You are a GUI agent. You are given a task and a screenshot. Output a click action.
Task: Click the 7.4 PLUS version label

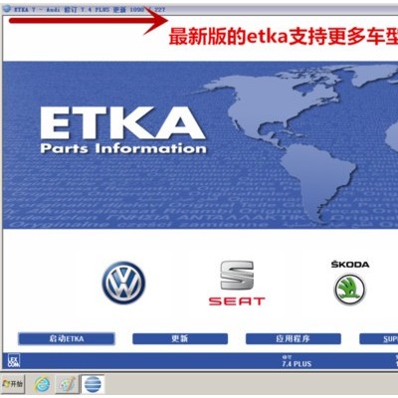[297, 364]
